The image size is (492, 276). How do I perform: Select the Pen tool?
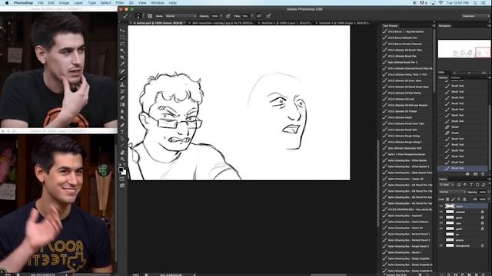(122, 125)
